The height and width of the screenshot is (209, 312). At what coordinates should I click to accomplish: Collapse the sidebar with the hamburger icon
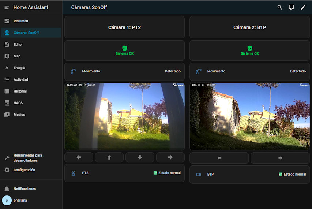point(7,7)
